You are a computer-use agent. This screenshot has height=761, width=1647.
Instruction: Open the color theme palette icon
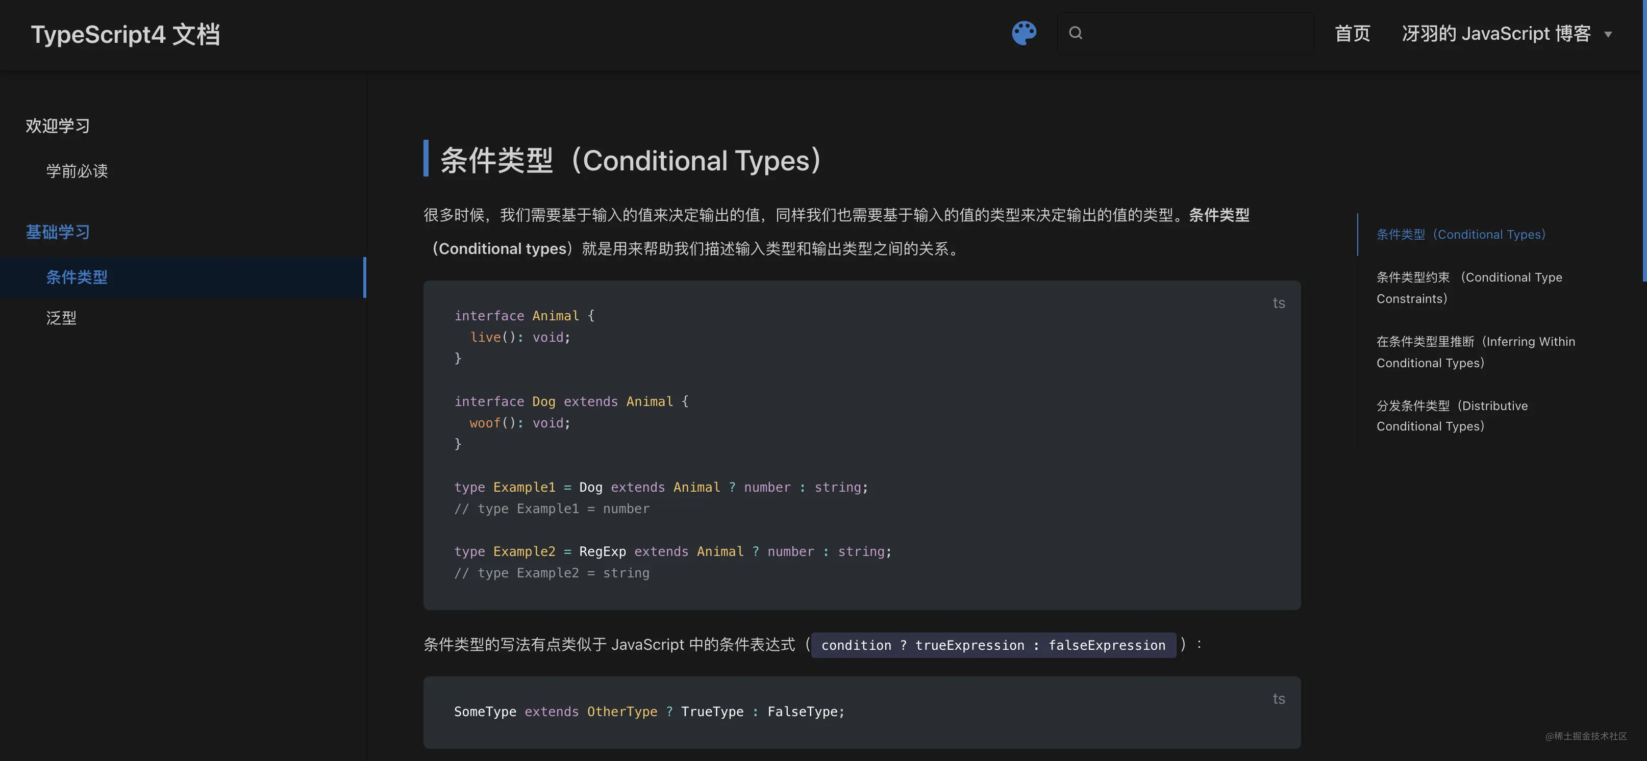click(x=1024, y=33)
